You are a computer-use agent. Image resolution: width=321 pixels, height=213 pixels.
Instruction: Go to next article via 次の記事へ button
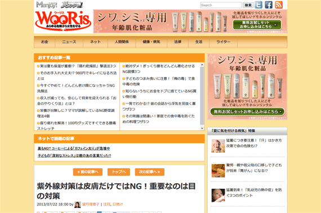pyautogui.click(x=150, y=172)
